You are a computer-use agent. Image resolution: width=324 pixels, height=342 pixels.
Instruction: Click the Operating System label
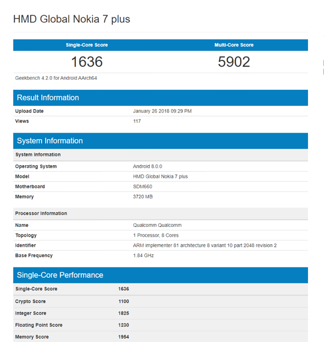36,166
